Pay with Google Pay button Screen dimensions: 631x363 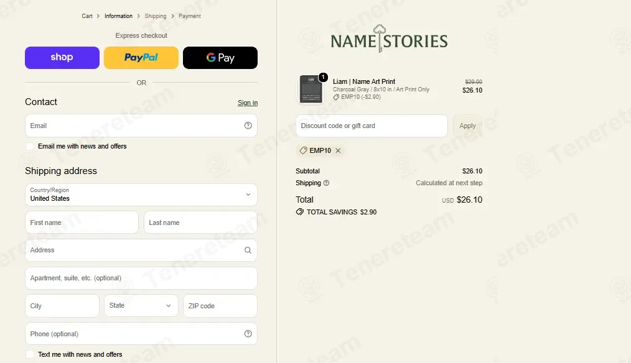220,57
